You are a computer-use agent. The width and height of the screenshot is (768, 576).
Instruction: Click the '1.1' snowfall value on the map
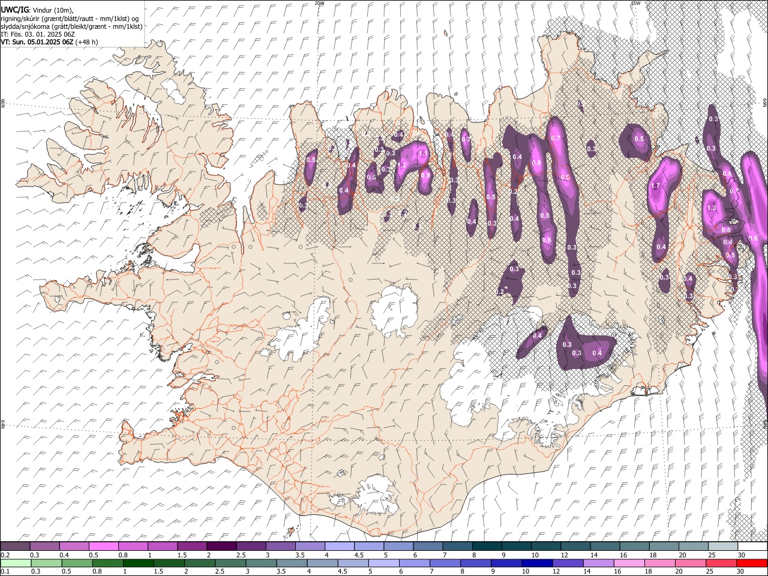pyautogui.click(x=422, y=154)
